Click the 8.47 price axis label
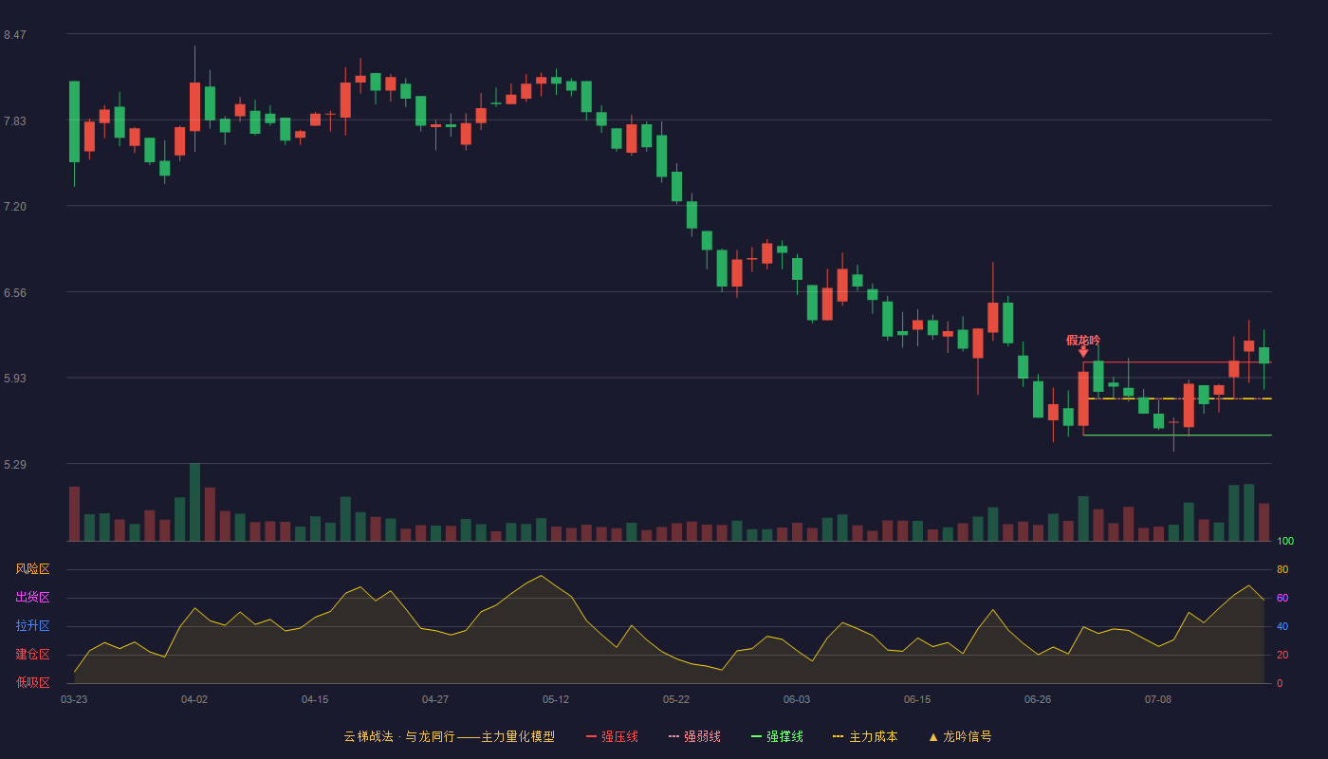 tap(14, 35)
